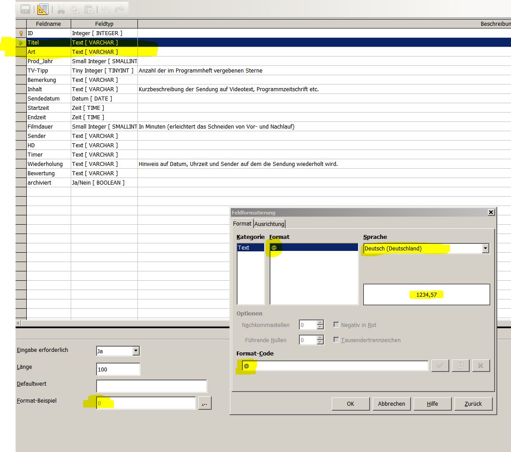Increase the Nachkommastellen spinner value
The height and width of the screenshot is (452, 511).
pyautogui.click(x=320, y=323)
